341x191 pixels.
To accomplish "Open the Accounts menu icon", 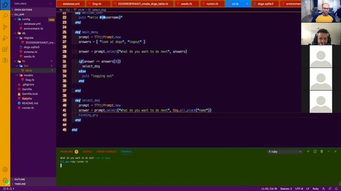I will click(x=5, y=169).
